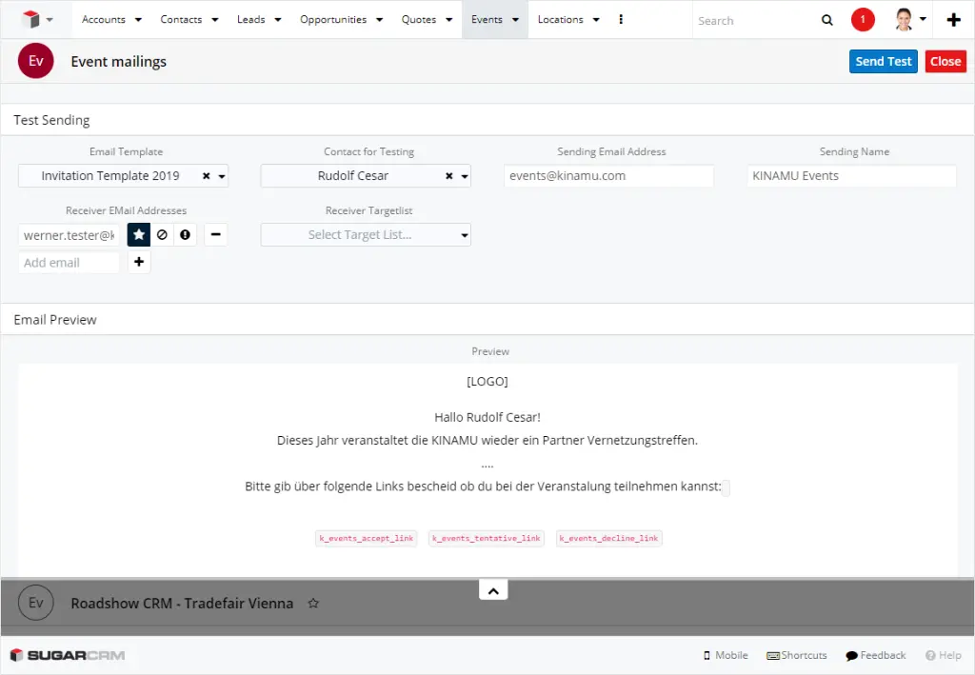975x675 pixels.
Task: Click the search magnifier icon
Action: [826, 20]
